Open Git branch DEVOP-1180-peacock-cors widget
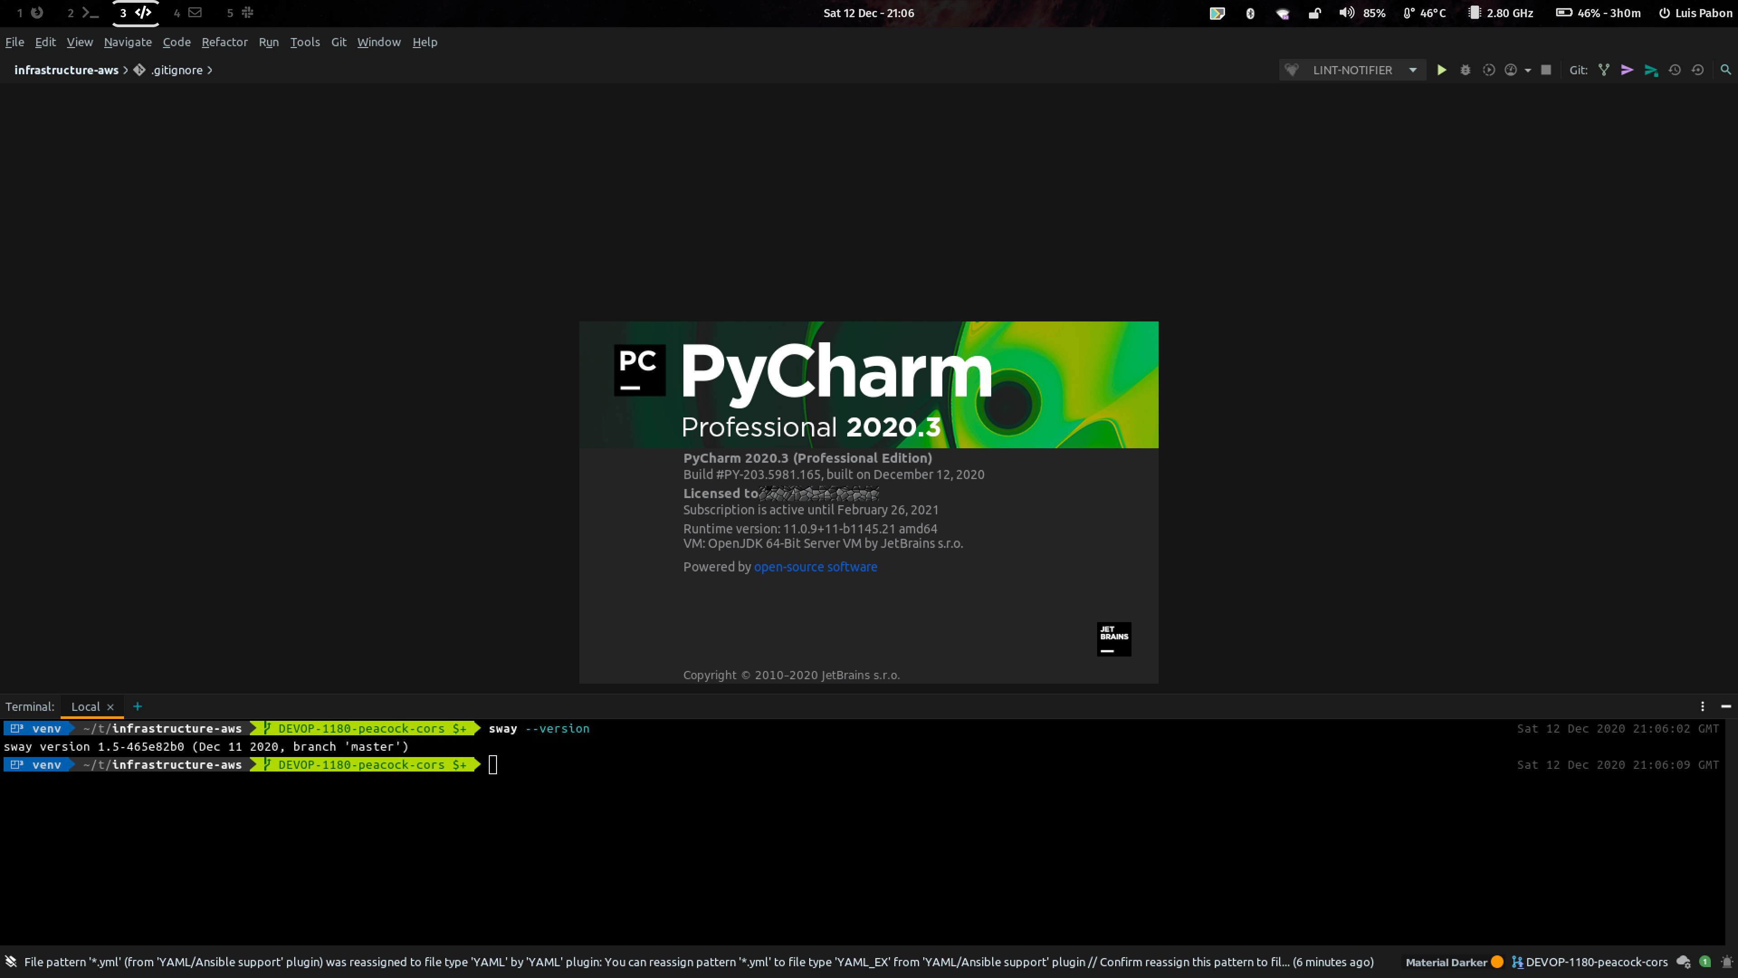Image resolution: width=1738 pixels, height=978 pixels. [x=1589, y=962]
